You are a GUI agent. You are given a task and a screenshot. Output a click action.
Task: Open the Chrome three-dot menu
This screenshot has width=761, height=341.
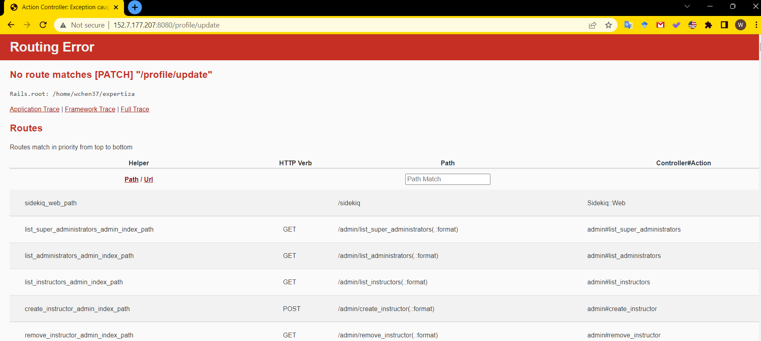click(x=756, y=25)
